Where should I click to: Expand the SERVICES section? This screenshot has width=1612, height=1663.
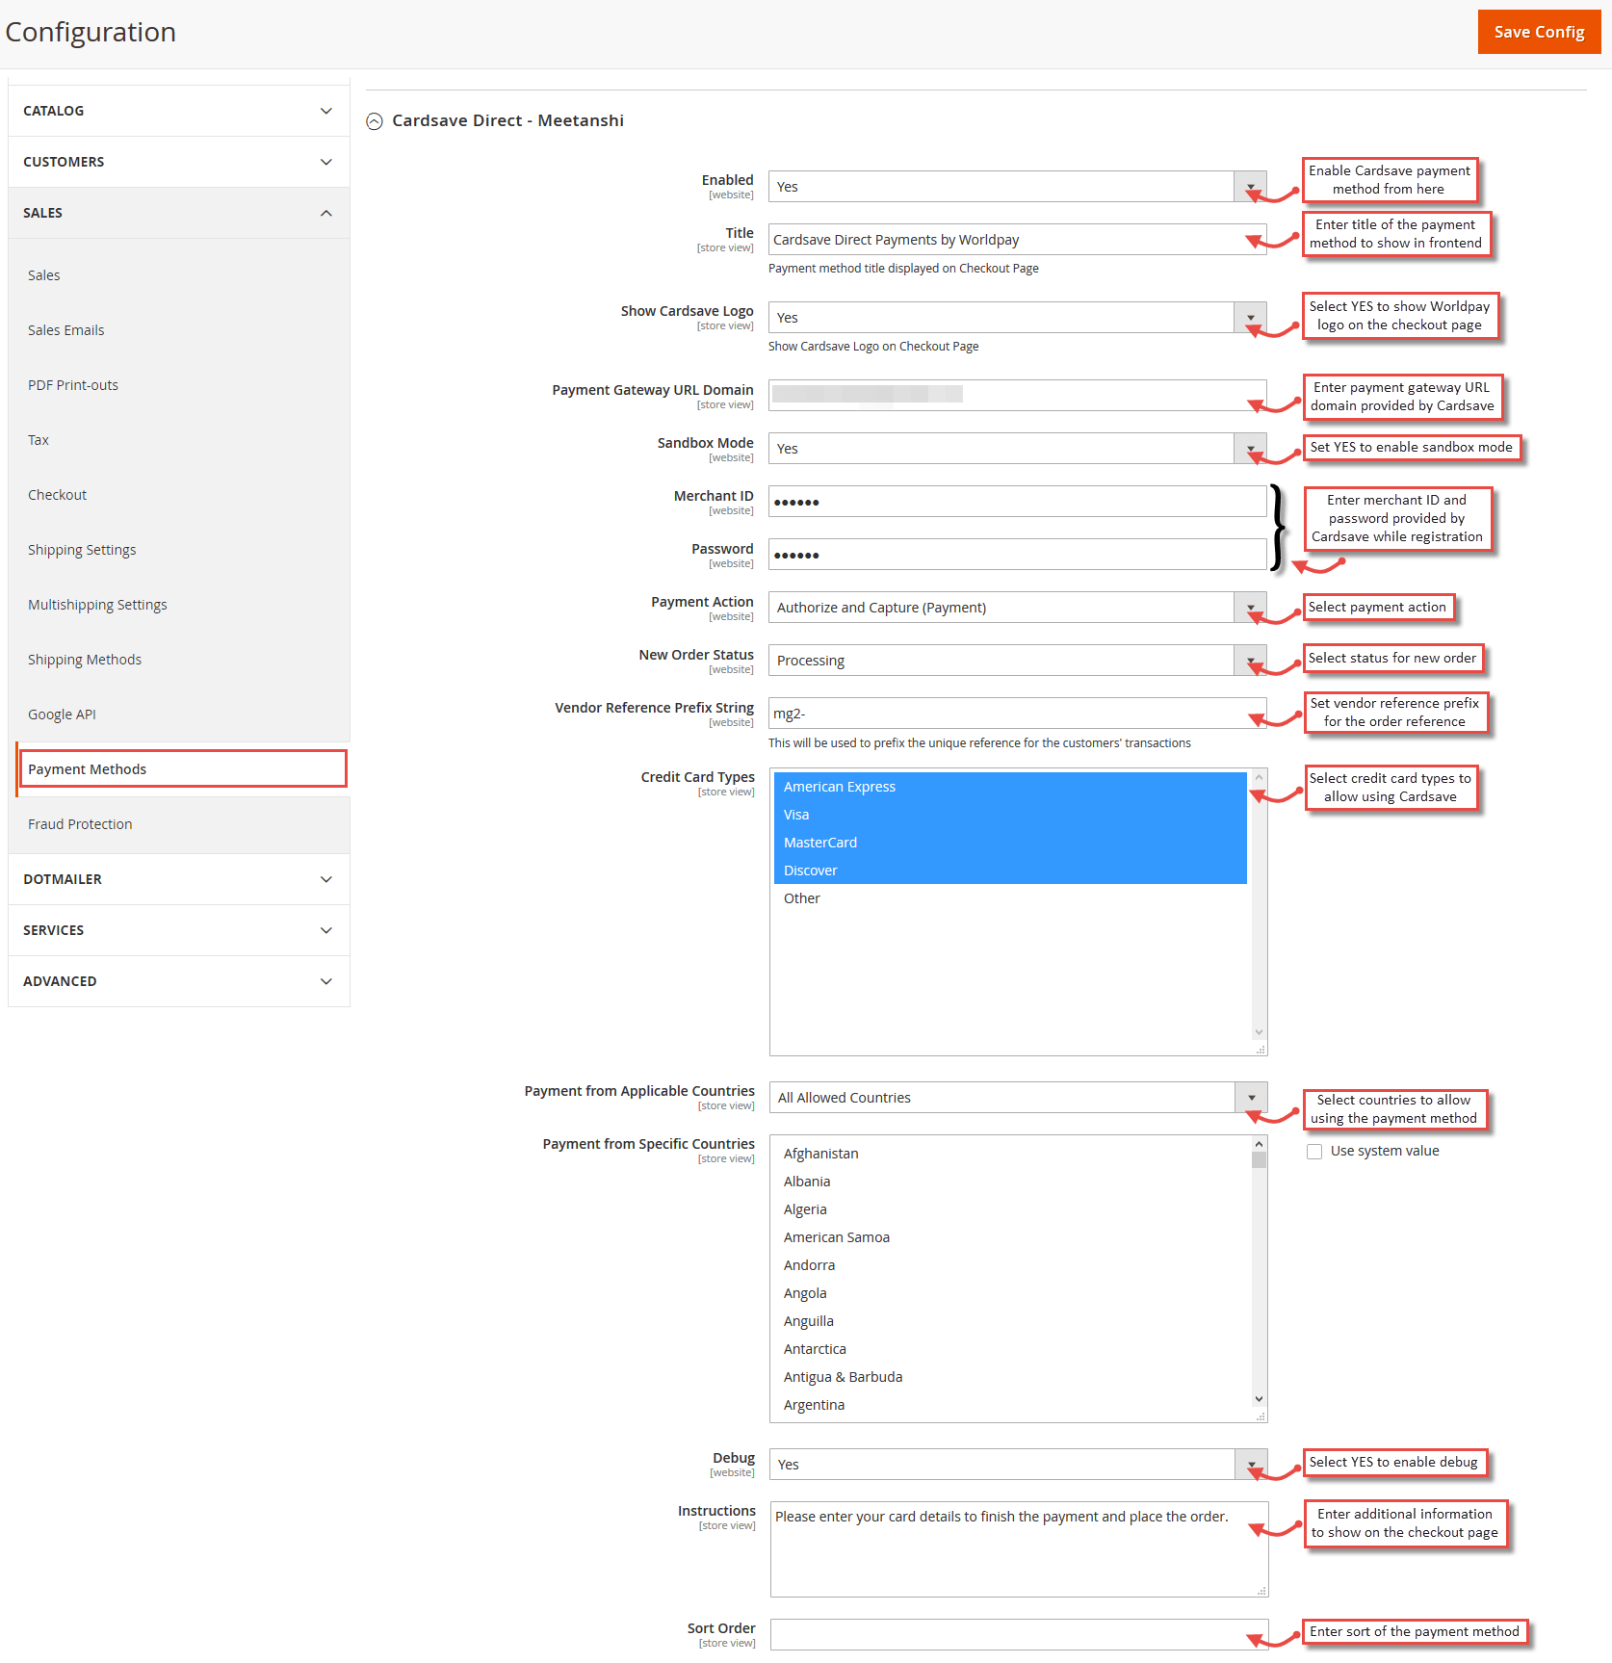[179, 930]
